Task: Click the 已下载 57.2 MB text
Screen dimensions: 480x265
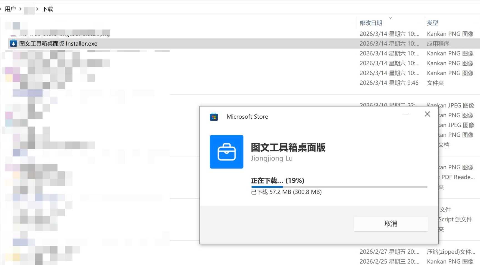Action: pyautogui.click(x=286, y=192)
